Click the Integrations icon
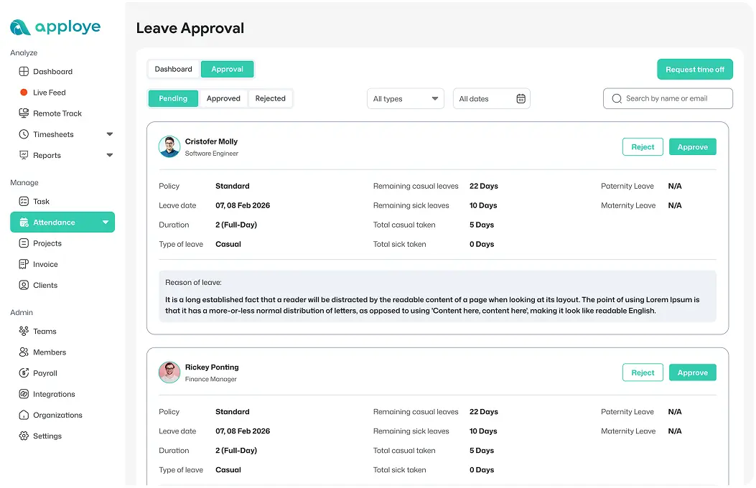756x488 pixels. point(24,394)
